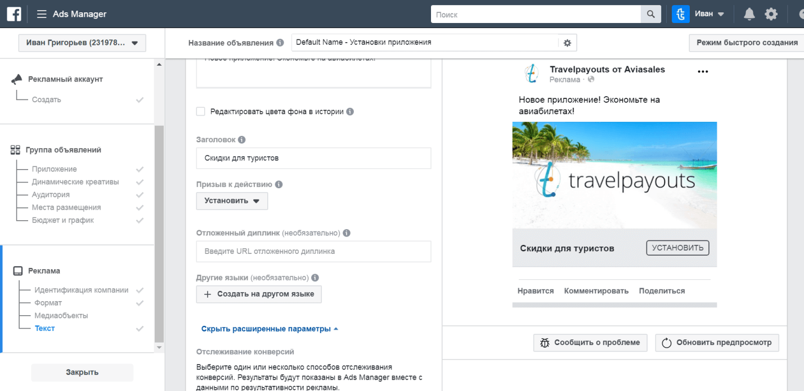Open Иван Григорьев account selector dropdown
Viewport: 804px width, 391px height.
[82, 43]
